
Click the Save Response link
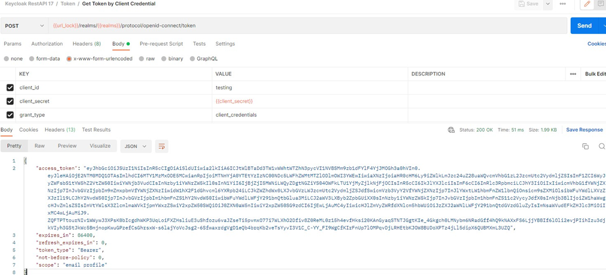pyautogui.click(x=584, y=130)
